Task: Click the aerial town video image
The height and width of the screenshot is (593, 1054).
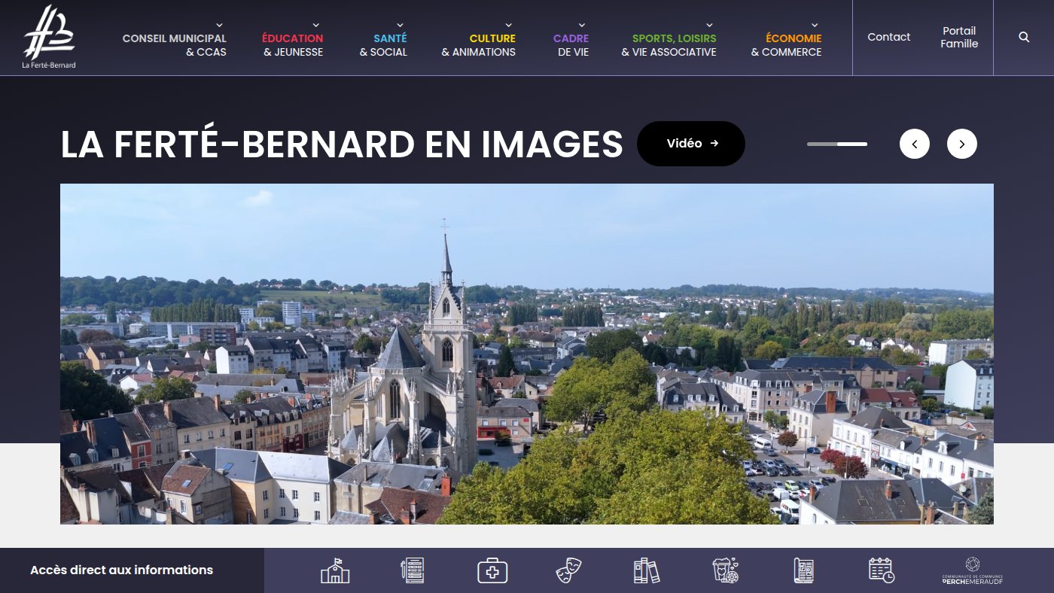Action: 527,354
